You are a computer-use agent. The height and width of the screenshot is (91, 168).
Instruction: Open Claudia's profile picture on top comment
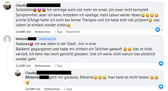point(7,6)
